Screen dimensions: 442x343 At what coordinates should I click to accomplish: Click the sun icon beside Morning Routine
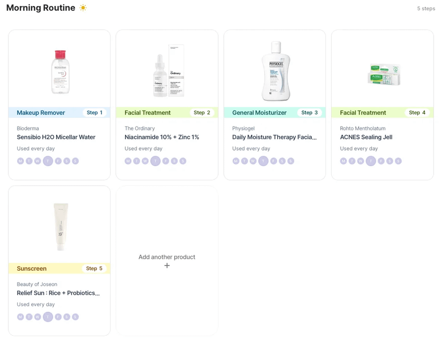[x=83, y=8]
